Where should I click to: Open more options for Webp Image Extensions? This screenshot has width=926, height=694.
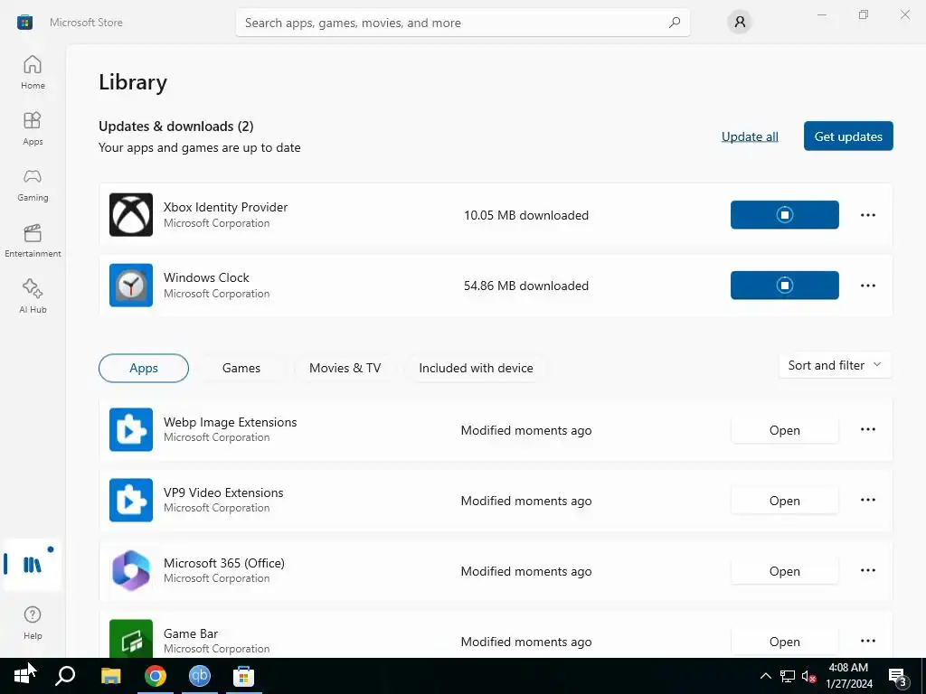[867, 429]
